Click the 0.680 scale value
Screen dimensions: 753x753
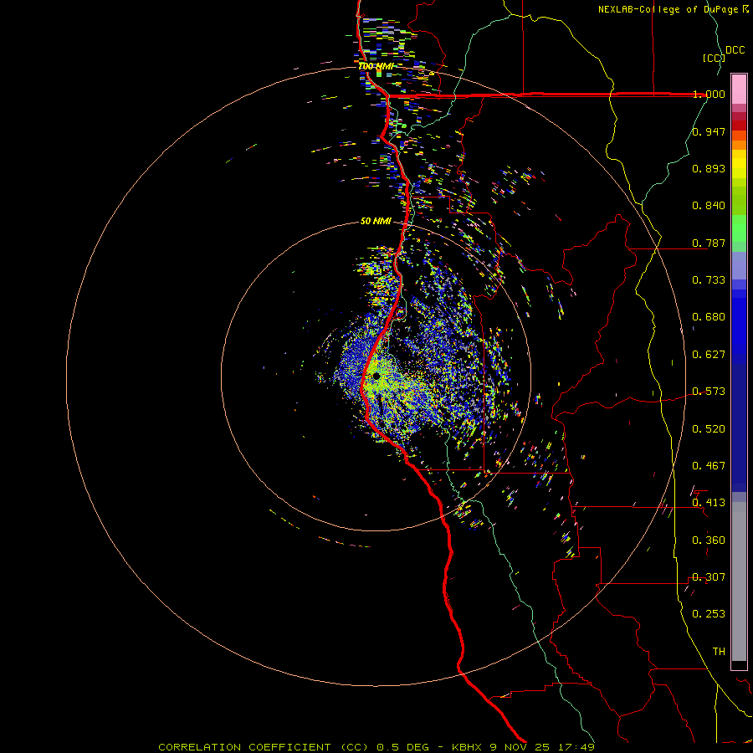pyautogui.click(x=709, y=317)
